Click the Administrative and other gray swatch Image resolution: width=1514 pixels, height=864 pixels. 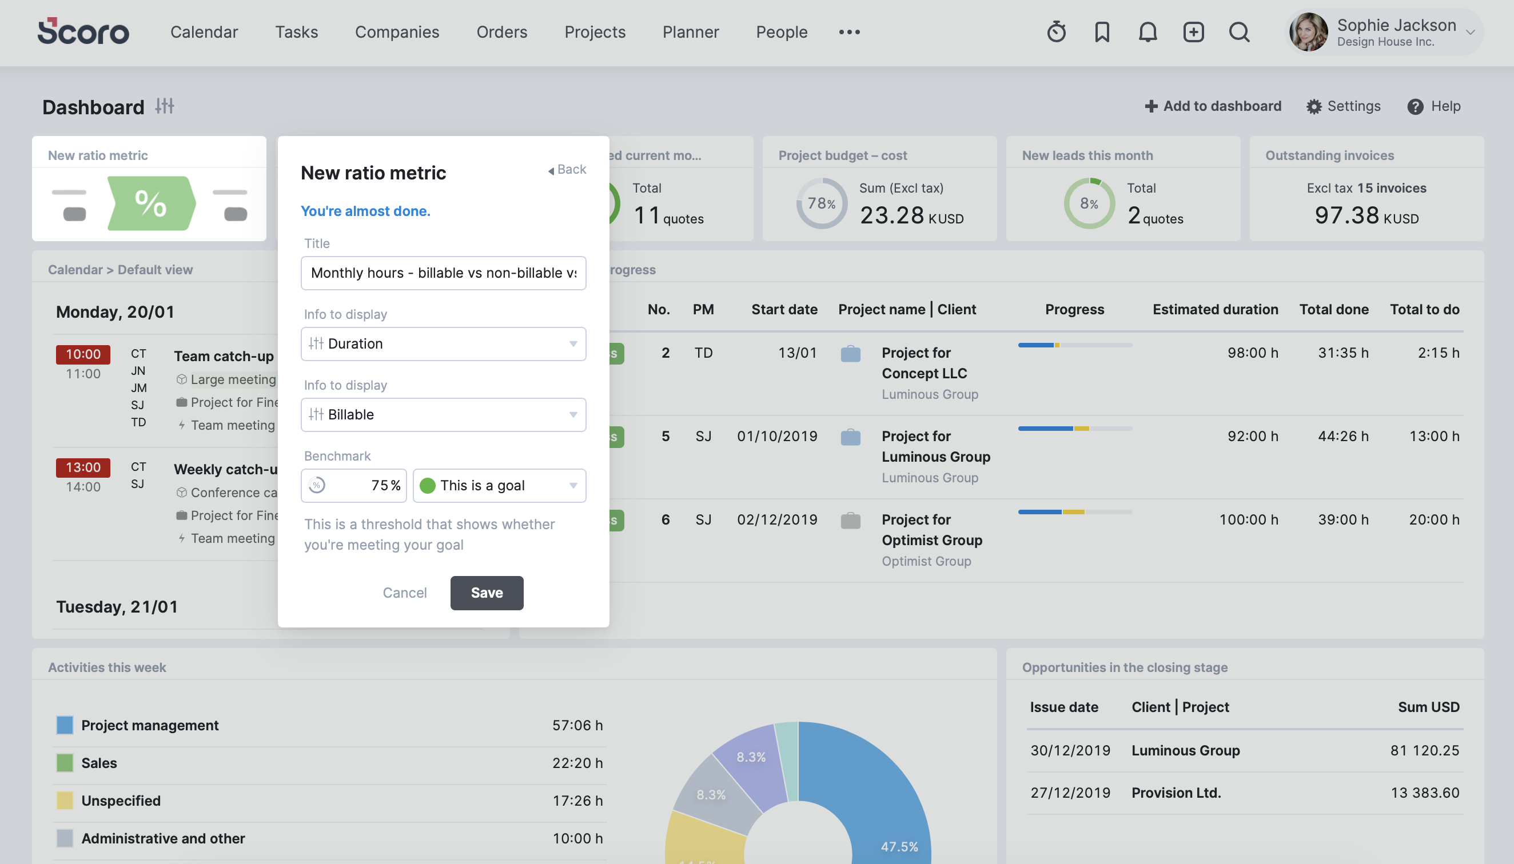point(65,838)
